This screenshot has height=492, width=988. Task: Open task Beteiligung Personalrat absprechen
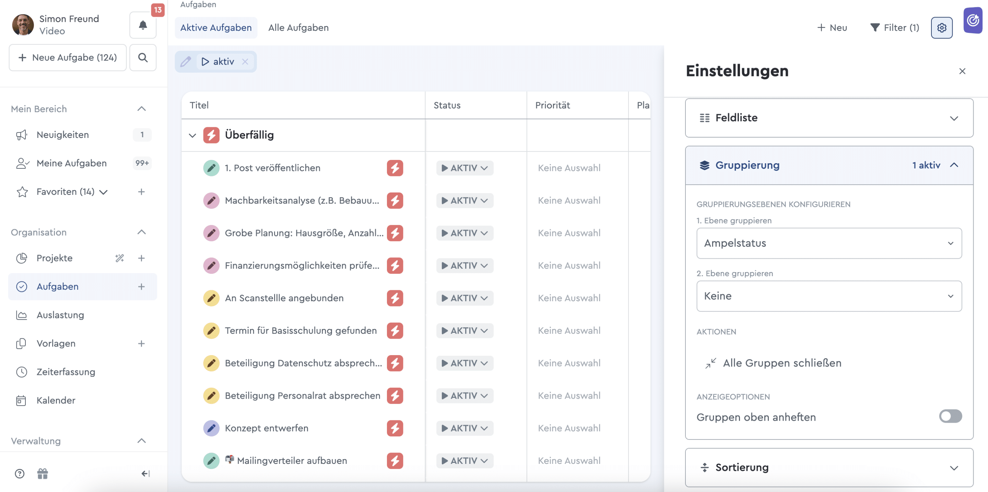(303, 395)
